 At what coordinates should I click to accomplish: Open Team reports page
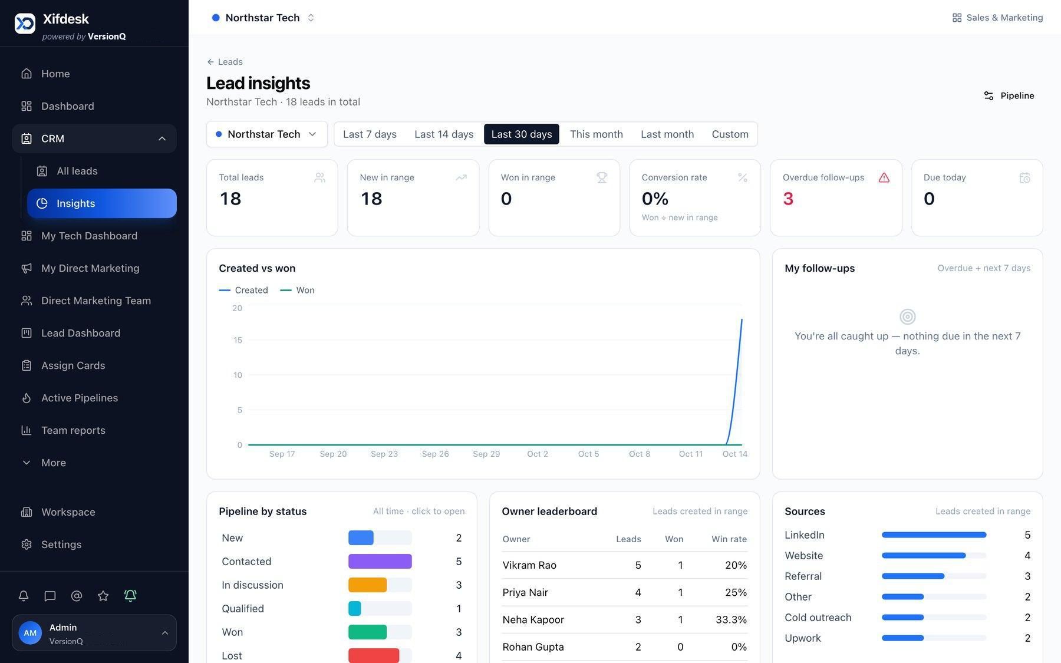[x=94, y=430]
